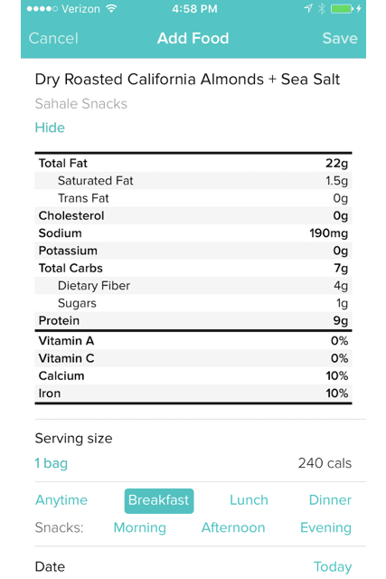Choose Lunch as the meal
The image size is (386, 579).
tap(249, 500)
